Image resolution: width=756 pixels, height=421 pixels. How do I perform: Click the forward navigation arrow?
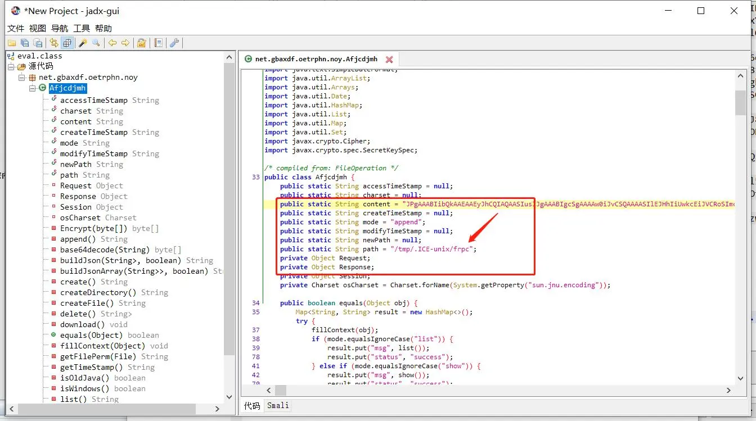pyautogui.click(x=125, y=43)
